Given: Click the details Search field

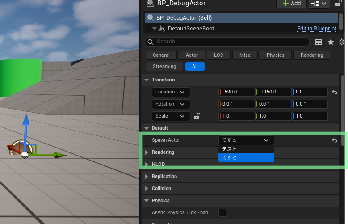Looking at the screenshot, I should 227,42.
